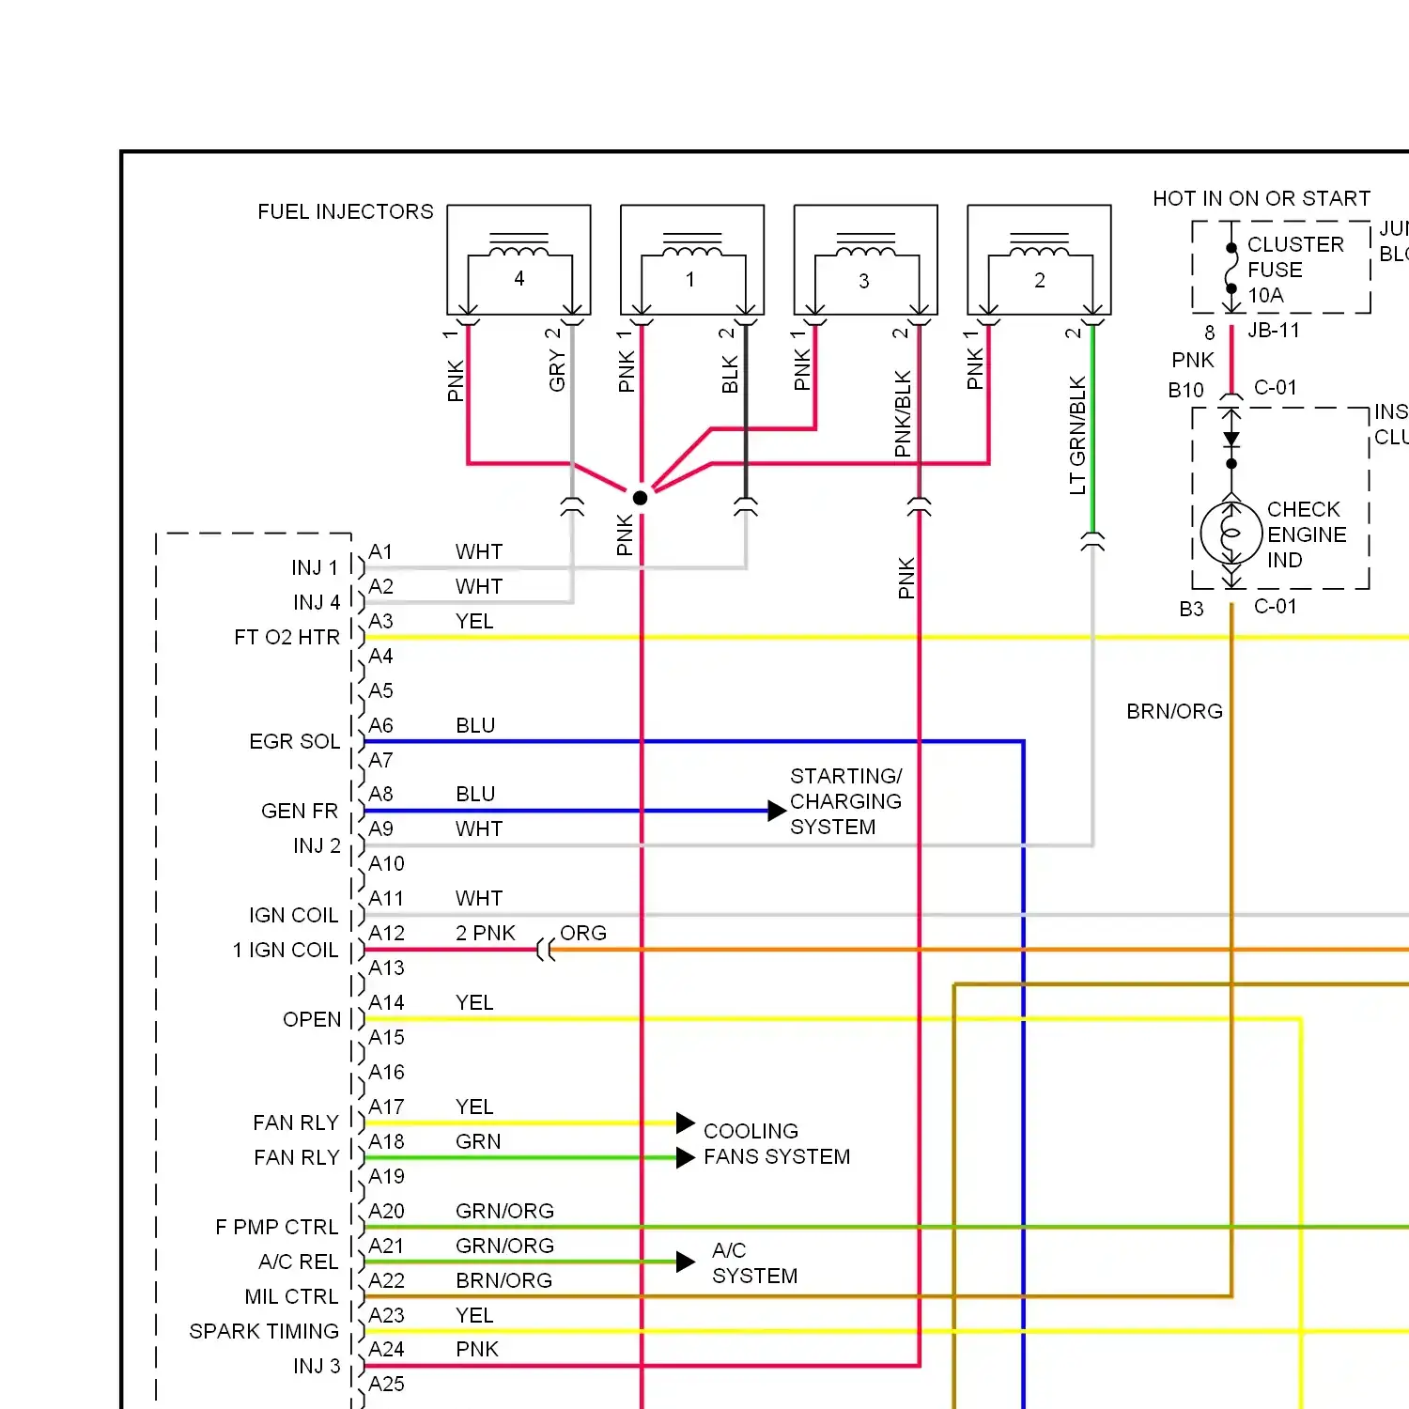Image resolution: width=1409 pixels, height=1409 pixels.
Task: Click the A14 terminal label
Action: [386, 1003]
